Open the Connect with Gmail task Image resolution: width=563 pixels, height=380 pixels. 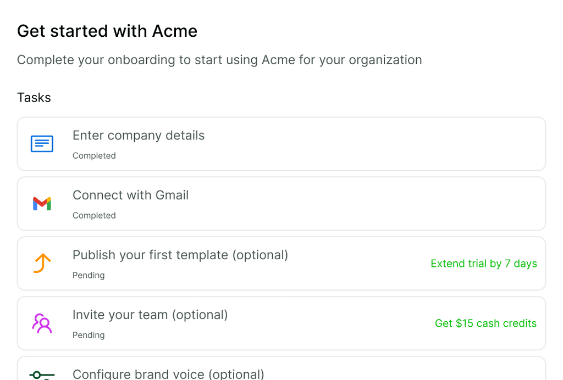(x=130, y=195)
